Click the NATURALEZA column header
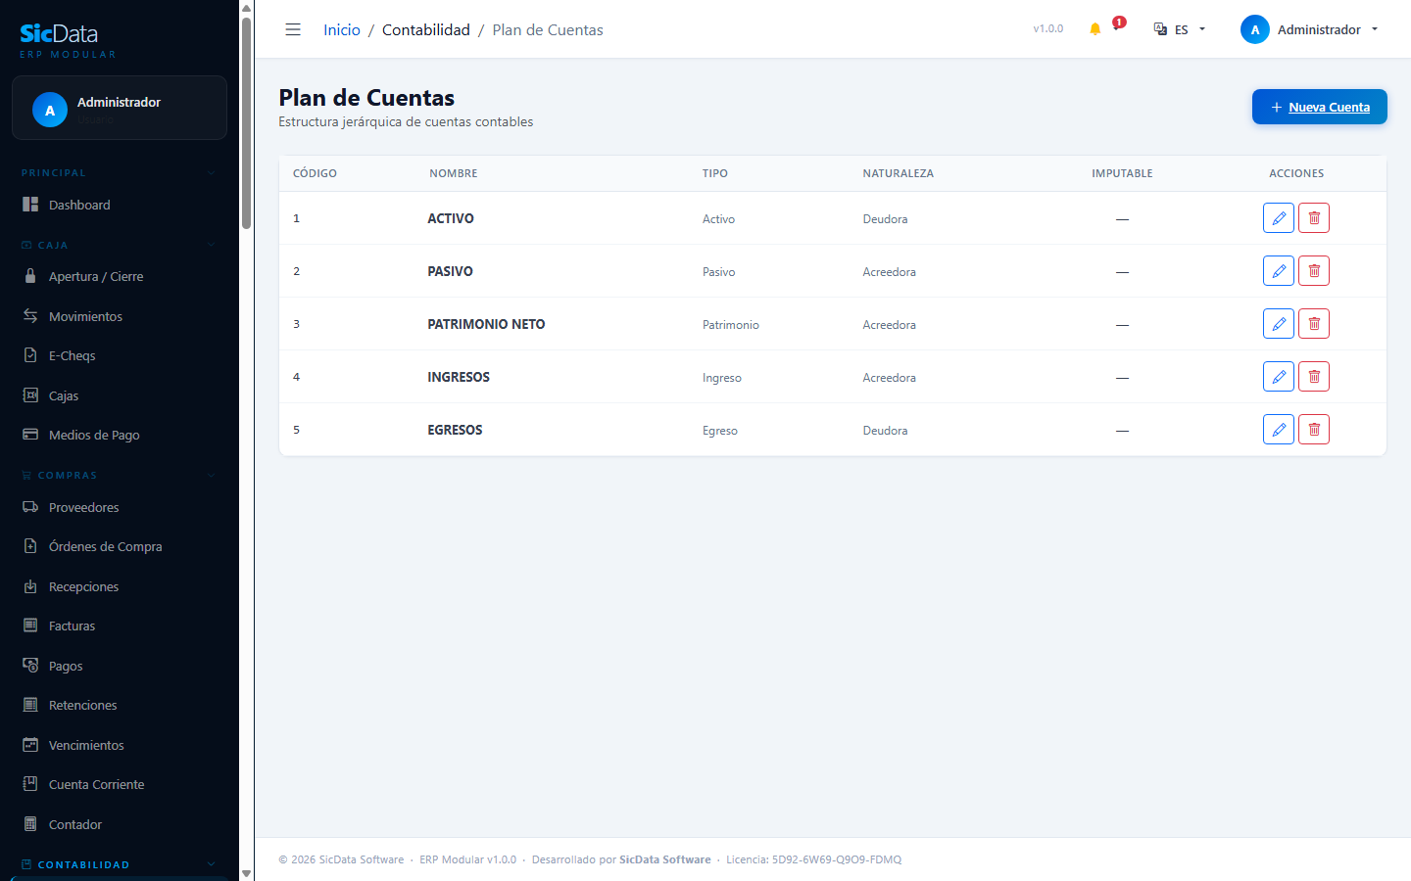Image resolution: width=1411 pixels, height=881 pixels. (899, 173)
